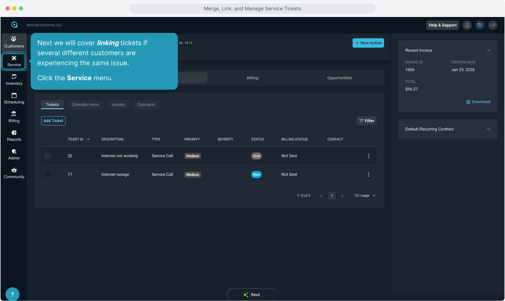Open the Service menu in sidebar
Screen dimensions: 505x301
click(14, 61)
